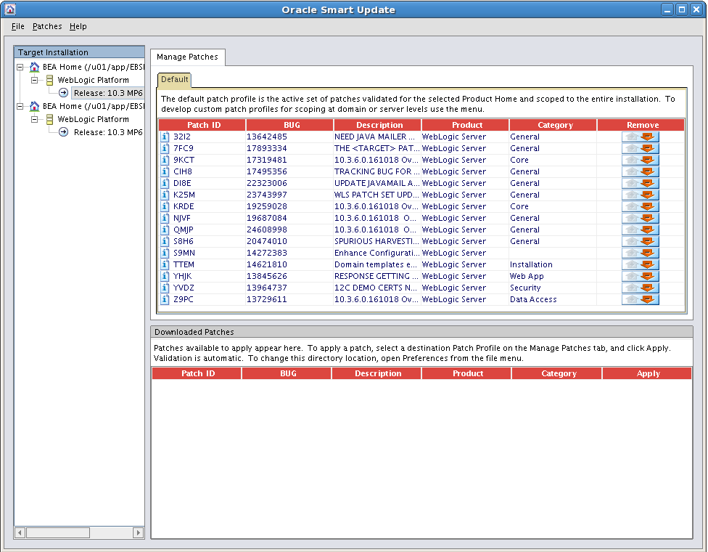
Task: Select the second WebLogic Platform entry
Action: click(93, 119)
